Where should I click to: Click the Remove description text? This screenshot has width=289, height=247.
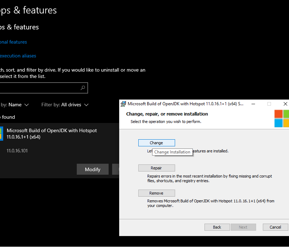211,203
